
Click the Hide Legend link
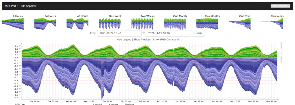point(124,40)
